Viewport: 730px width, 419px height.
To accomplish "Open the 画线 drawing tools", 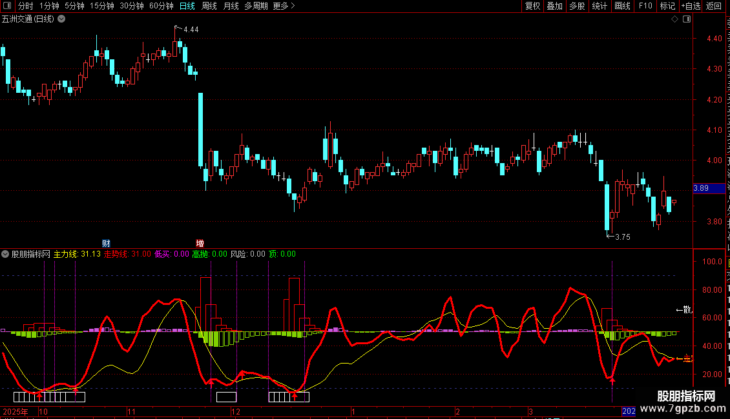I will coord(622,6).
